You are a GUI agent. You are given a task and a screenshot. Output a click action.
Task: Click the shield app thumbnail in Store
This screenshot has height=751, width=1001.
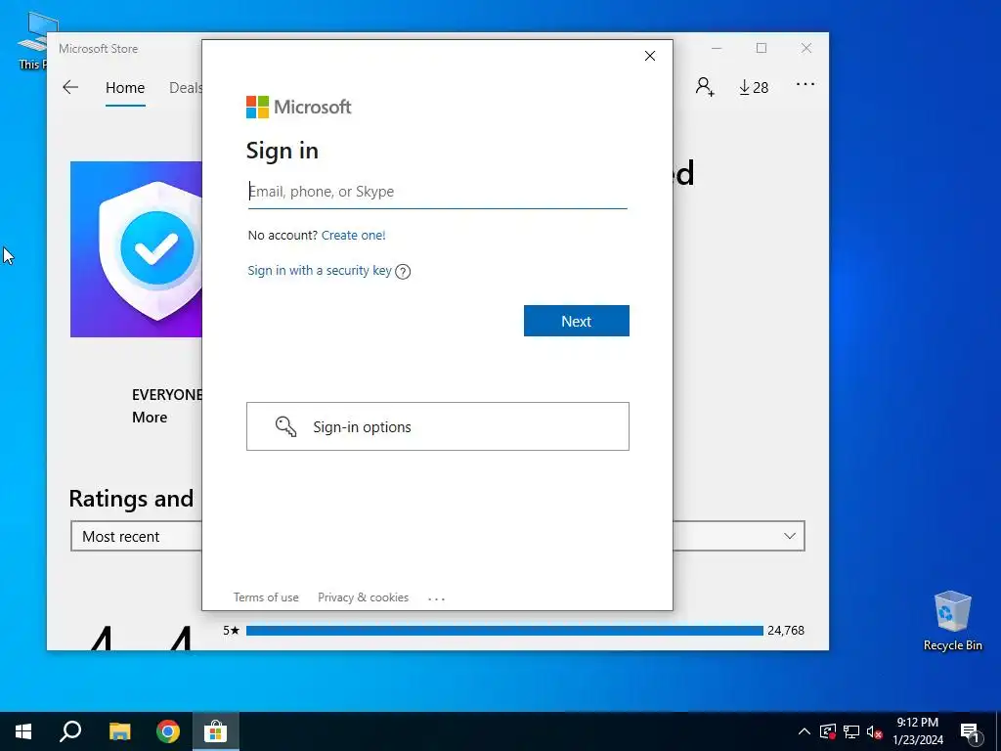point(136,249)
